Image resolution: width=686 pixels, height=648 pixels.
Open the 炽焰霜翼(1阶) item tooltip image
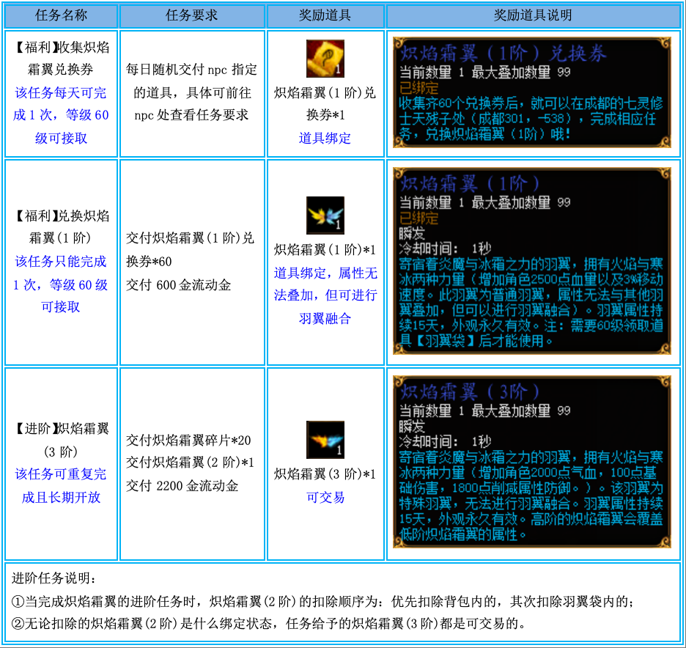coord(531,262)
